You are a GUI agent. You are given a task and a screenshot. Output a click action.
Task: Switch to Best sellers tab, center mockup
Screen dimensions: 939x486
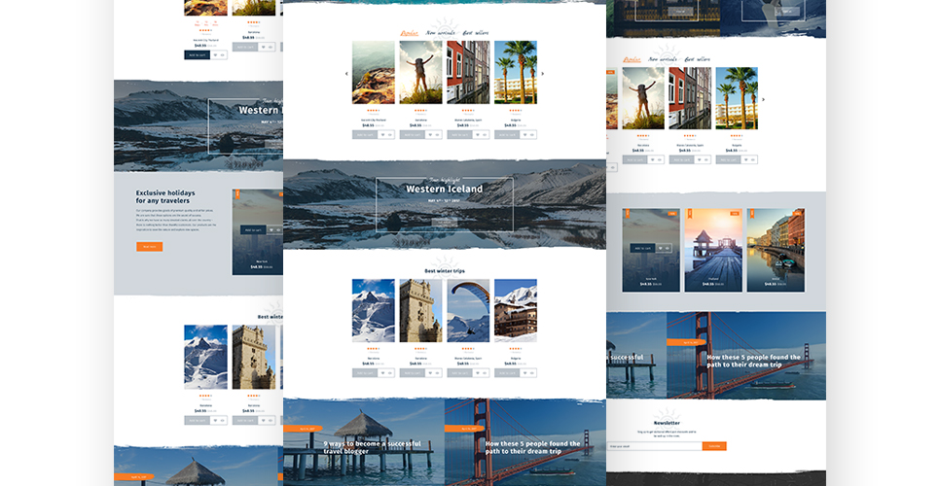(476, 33)
